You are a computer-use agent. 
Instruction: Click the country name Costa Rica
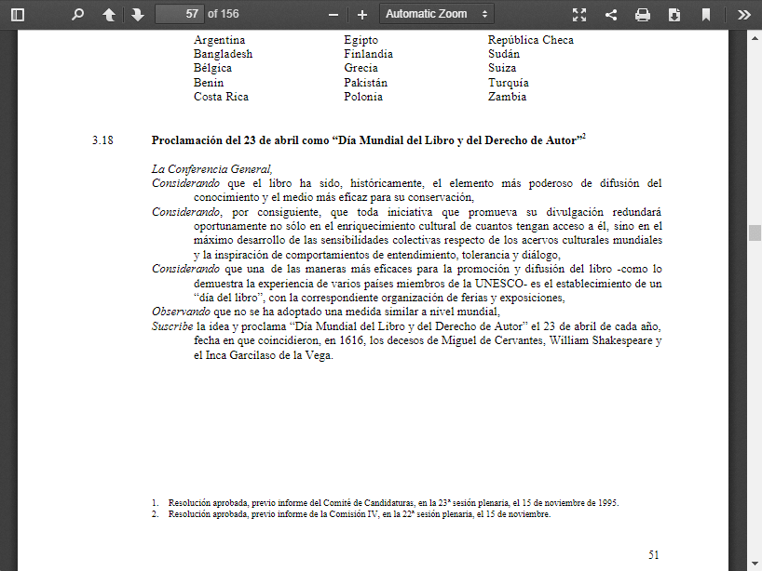(x=221, y=97)
